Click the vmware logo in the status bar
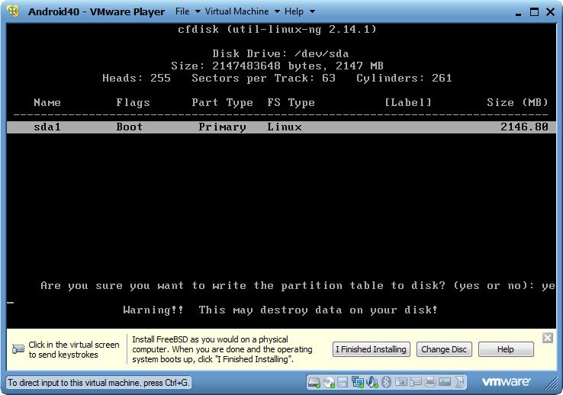Image resolution: width=563 pixels, height=395 pixels. click(506, 382)
